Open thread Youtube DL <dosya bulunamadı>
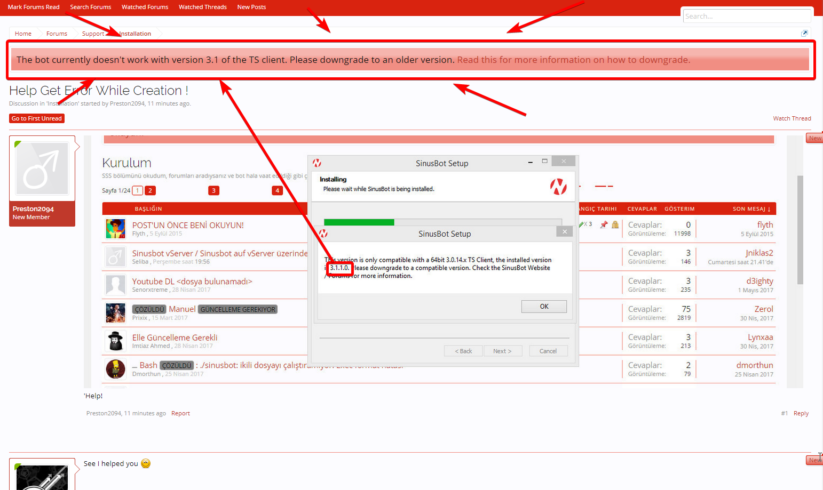 pos(192,282)
